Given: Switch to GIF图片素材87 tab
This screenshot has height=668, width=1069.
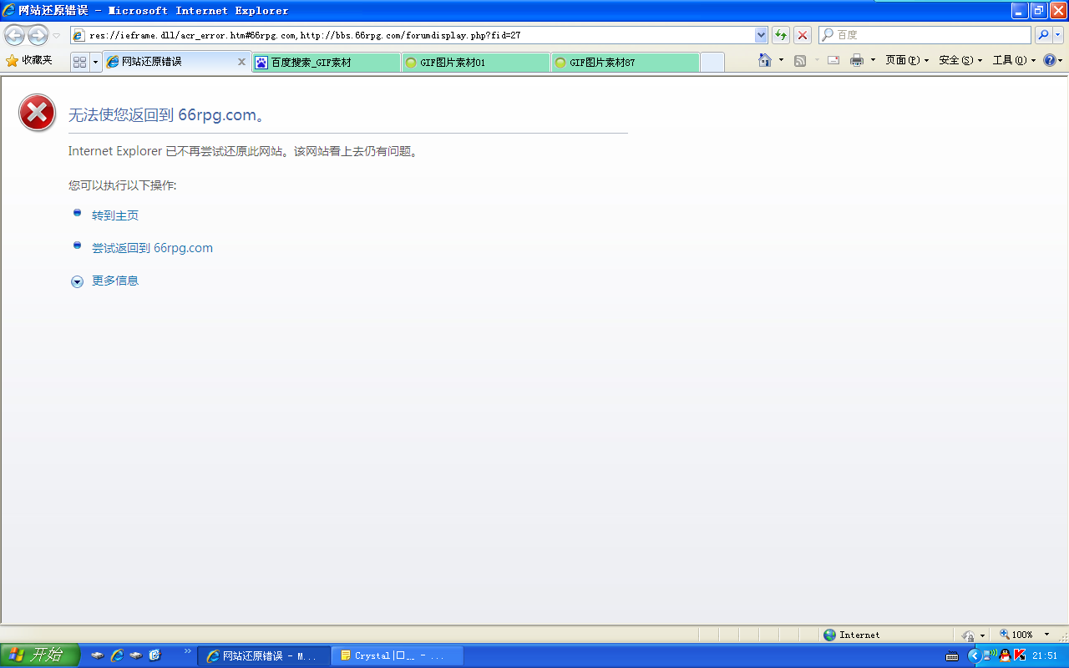Looking at the screenshot, I should (626, 63).
